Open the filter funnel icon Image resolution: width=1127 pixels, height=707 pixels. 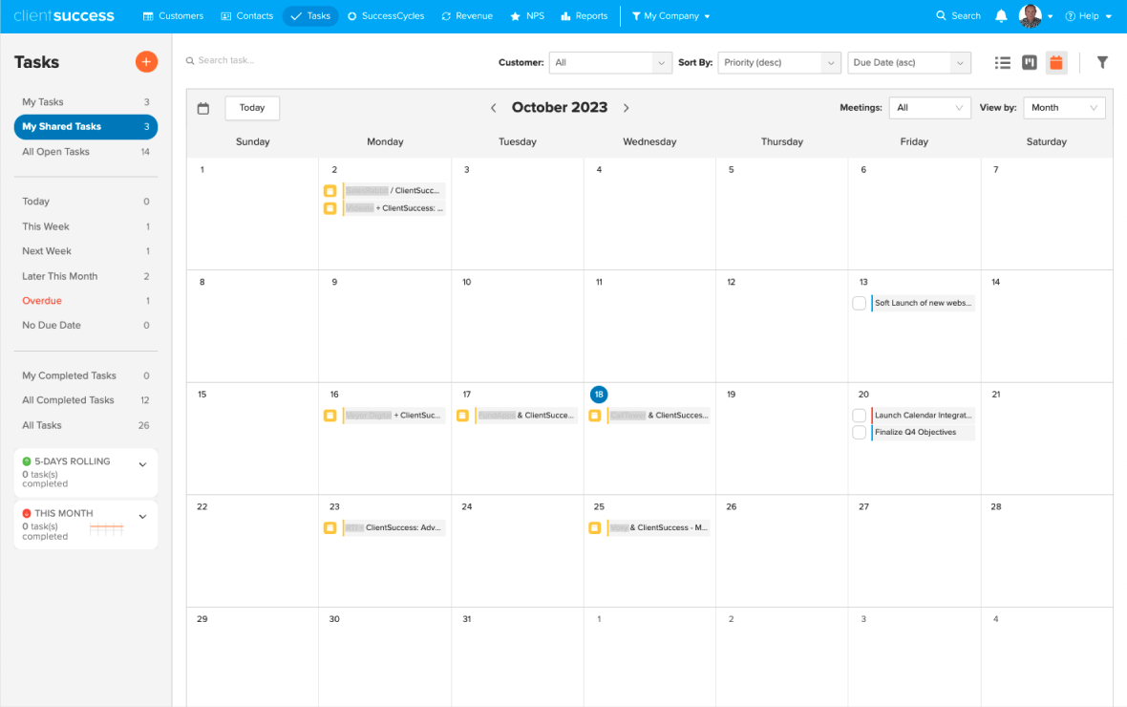(1102, 62)
